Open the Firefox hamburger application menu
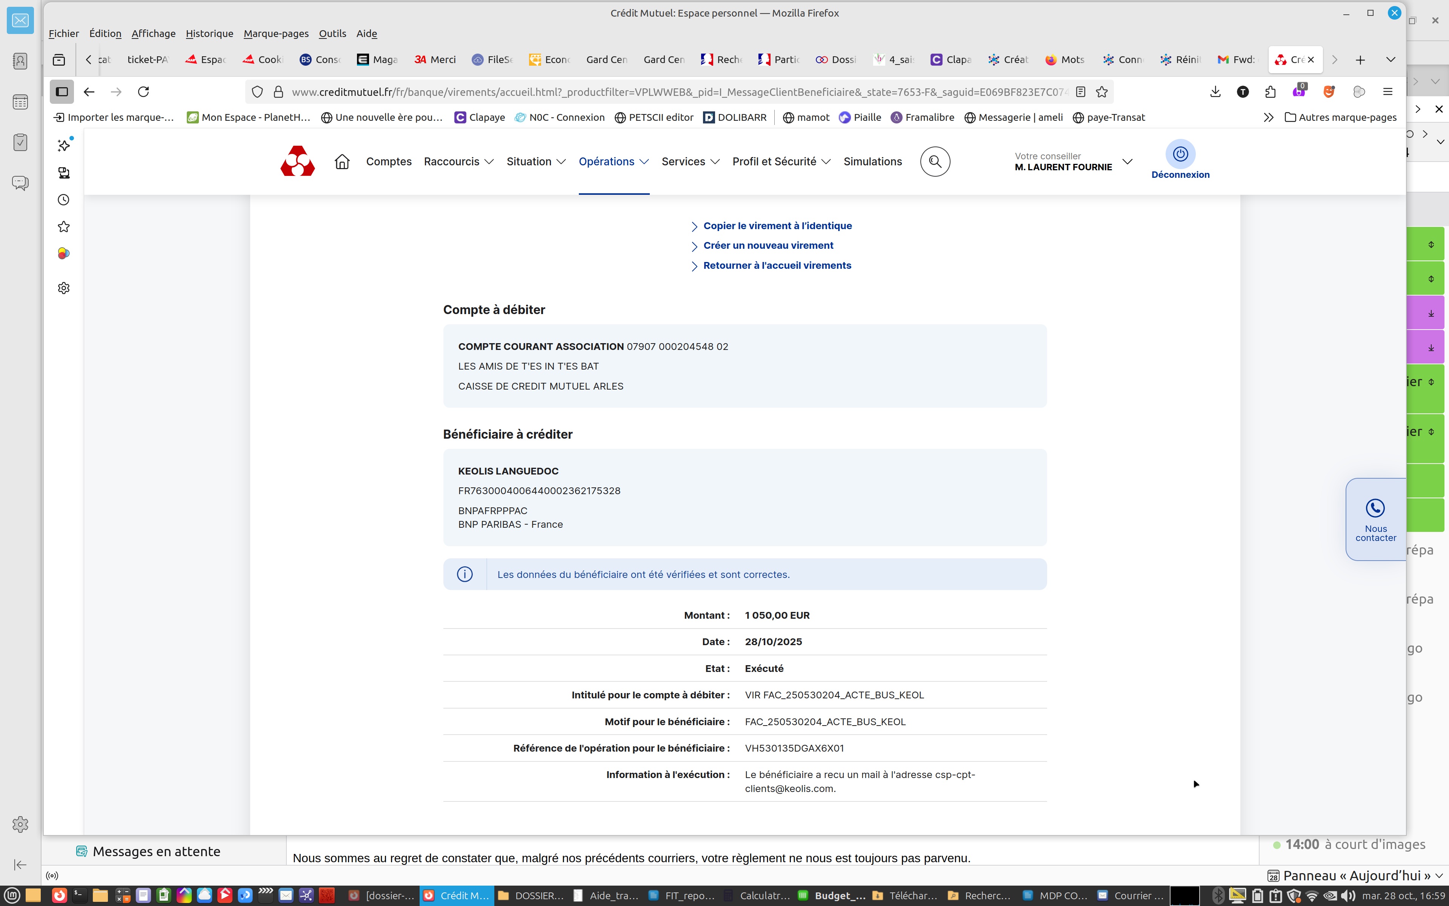The height and width of the screenshot is (906, 1449). pyautogui.click(x=1387, y=92)
